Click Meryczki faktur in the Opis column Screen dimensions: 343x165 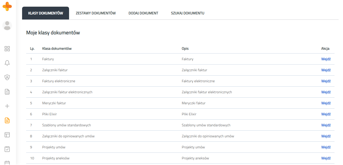[194, 103]
